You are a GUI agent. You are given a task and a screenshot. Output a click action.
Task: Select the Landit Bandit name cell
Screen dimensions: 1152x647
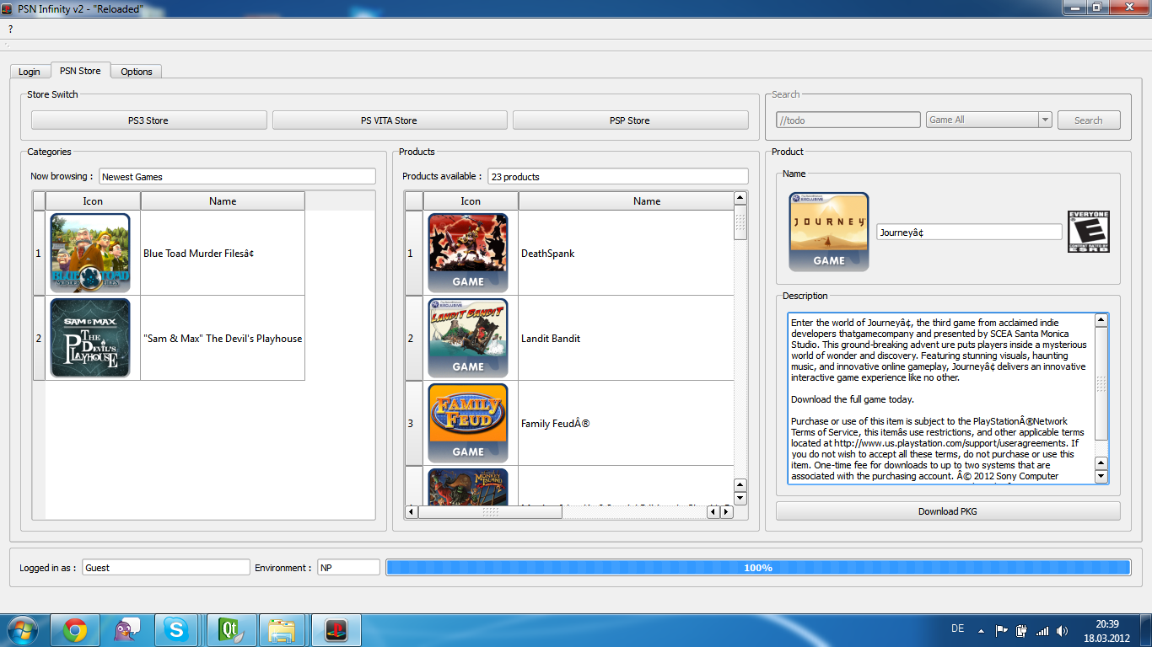coord(626,338)
